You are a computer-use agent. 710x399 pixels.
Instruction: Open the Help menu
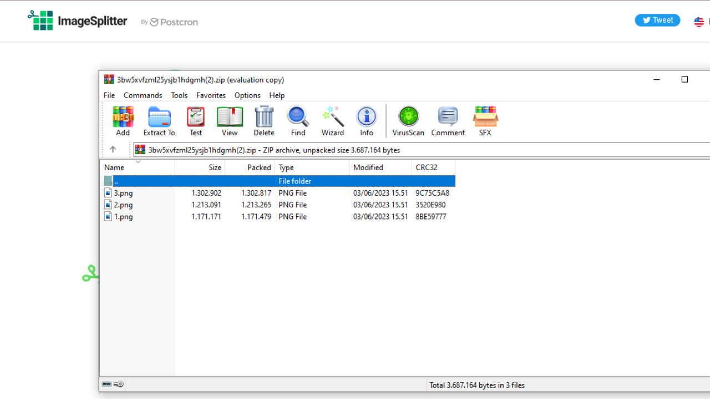click(277, 95)
